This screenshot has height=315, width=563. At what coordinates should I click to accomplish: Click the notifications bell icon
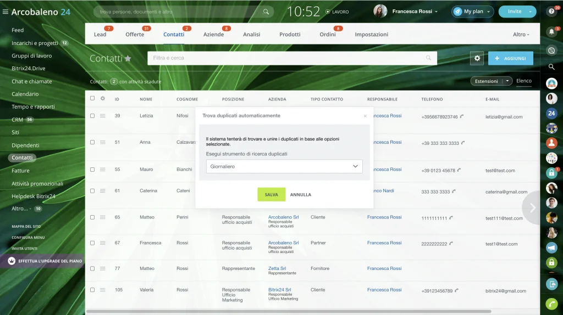pyautogui.click(x=551, y=32)
